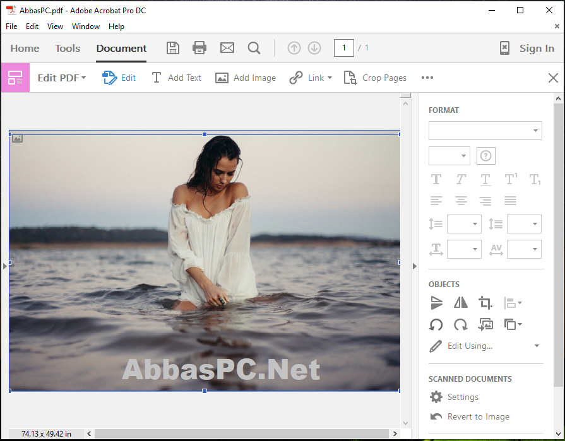Toggle superscript text style

click(511, 179)
